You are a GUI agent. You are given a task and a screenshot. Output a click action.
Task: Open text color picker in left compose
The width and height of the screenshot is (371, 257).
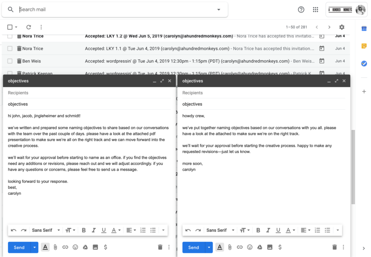tap(116, 230)
